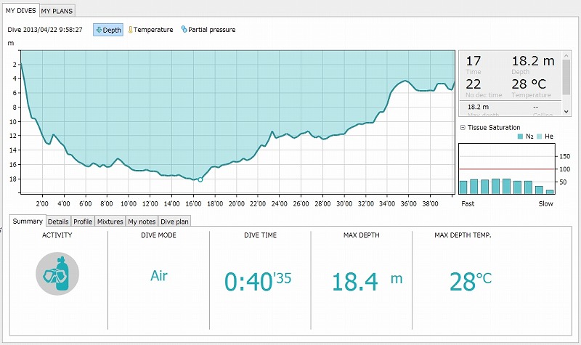Open the Details tab
Image resolution: width=581 pixels, height=345 pixels.
point(59,221)
